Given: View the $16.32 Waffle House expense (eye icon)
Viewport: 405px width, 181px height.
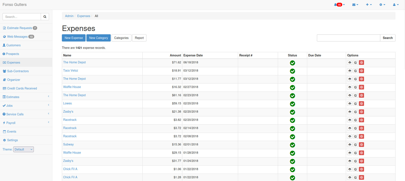Looking at the screenshot, I should [x=350, y=87].
